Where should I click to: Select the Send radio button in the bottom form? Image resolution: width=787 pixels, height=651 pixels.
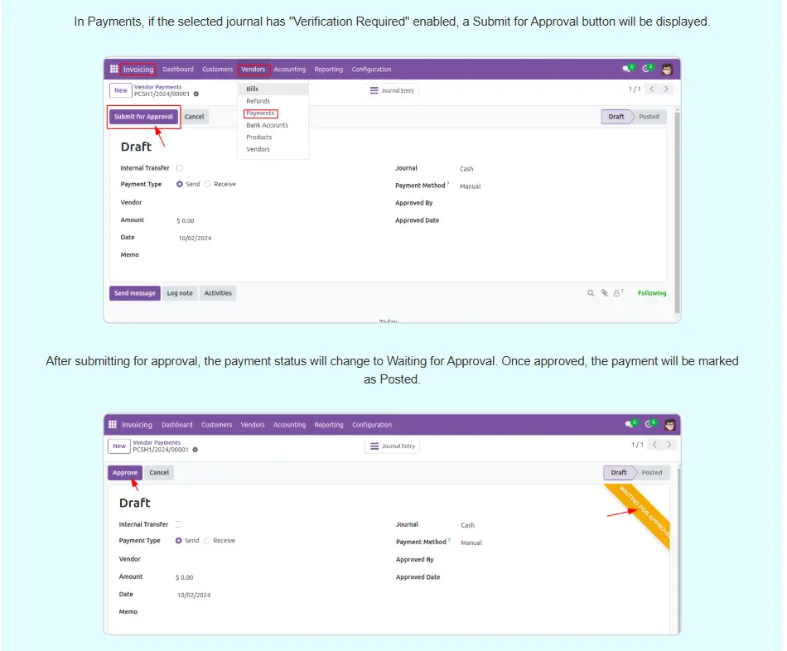click(179, 541)
